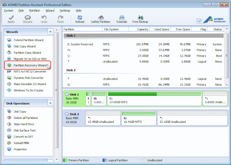Select the 15.49GB Unallocated block on Disk 2

103,118
